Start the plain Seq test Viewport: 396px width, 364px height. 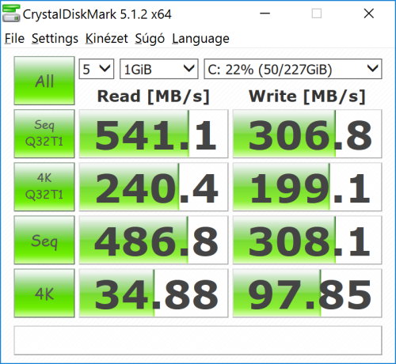coord(44,240)
